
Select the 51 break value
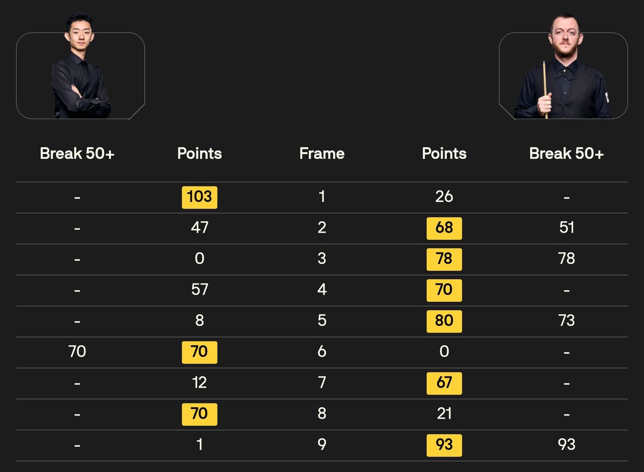[566, 228]
